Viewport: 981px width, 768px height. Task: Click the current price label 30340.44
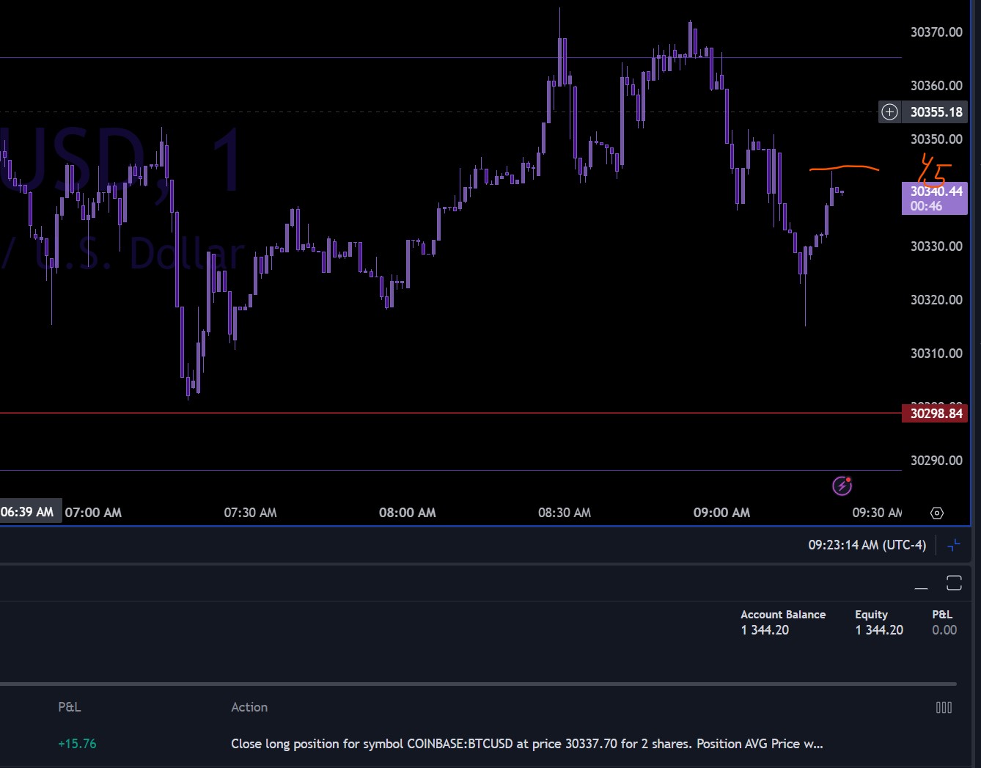(935, 198)
